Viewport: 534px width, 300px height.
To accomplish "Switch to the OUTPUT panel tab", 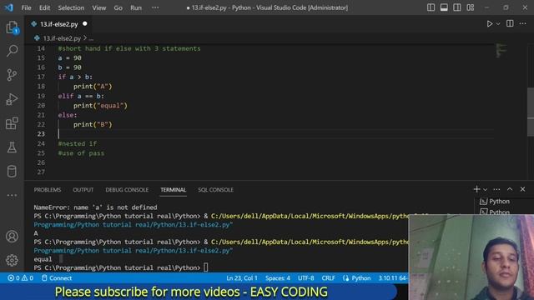I will pos(83,190).
